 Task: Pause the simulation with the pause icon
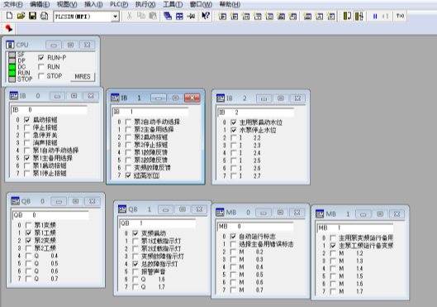pyautogui.click(x=375, y=17)
